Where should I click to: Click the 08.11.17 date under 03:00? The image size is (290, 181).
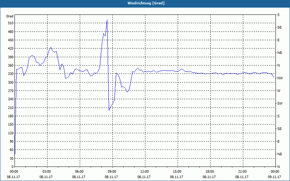(46, 177)
